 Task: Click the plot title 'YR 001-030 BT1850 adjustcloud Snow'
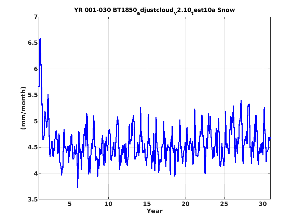(x=154, y=11)
